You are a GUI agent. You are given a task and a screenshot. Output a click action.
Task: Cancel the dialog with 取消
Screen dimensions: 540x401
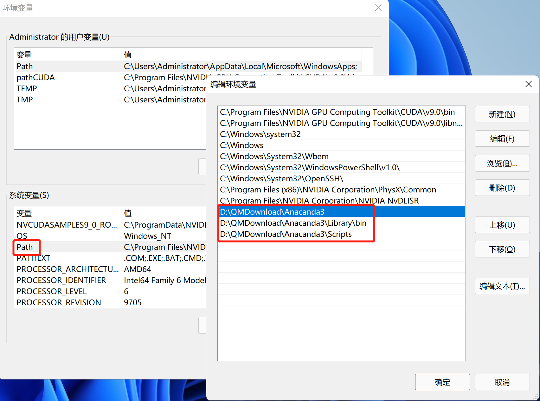502,382
